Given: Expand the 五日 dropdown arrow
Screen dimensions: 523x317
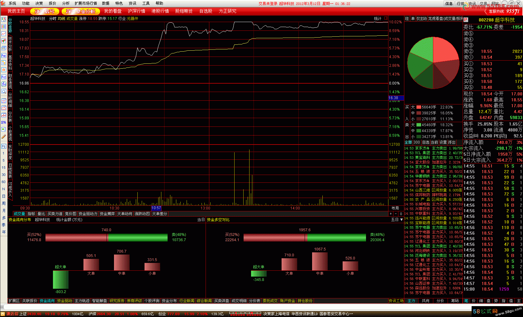Looking at the screenshot, I should click(402, 220).
